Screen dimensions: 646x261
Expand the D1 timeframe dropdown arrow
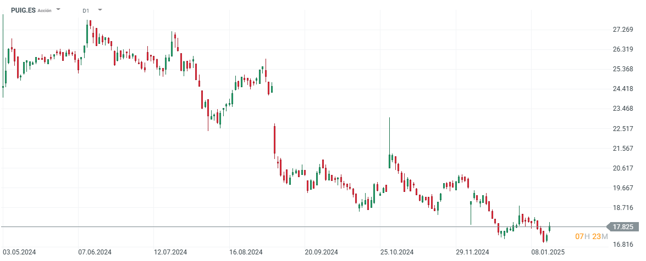(x=100, y=10)
